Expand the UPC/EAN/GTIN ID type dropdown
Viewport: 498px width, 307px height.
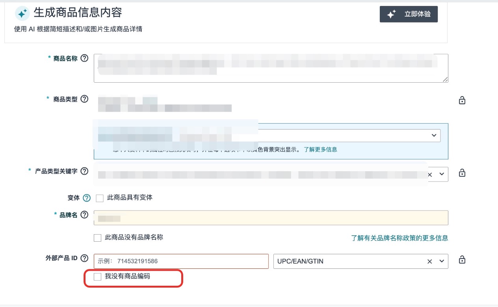(442, 261)
